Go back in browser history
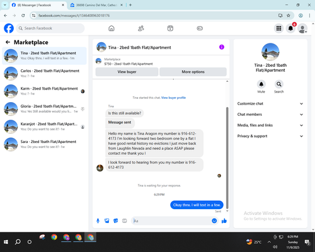The height and width of the screenshot is (252, 315). 6,16
